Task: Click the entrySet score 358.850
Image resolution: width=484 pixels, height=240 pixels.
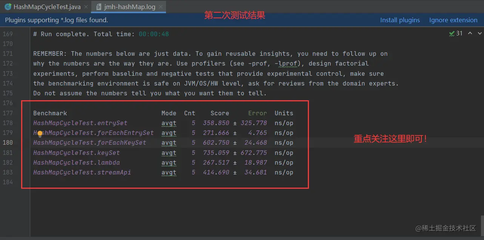Action: 216,123
